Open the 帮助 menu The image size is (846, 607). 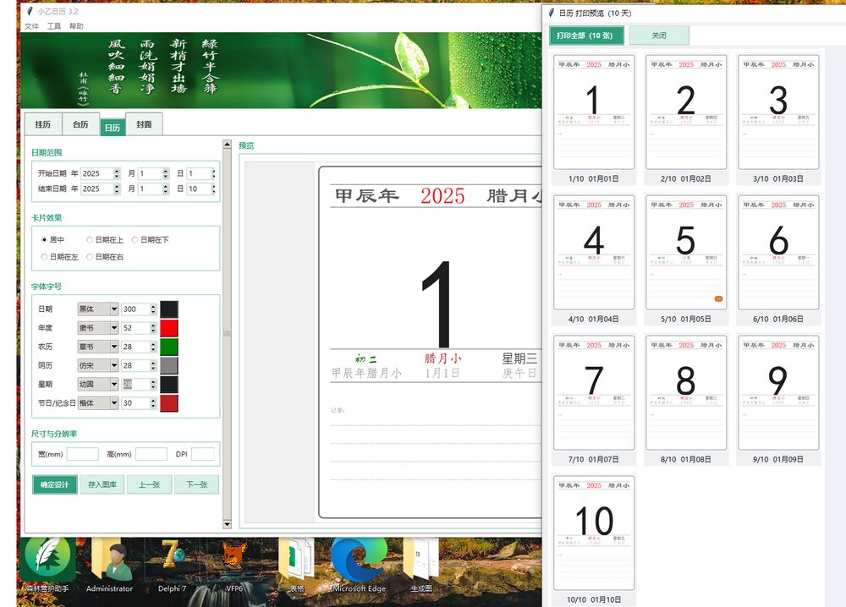coord(76,26)
